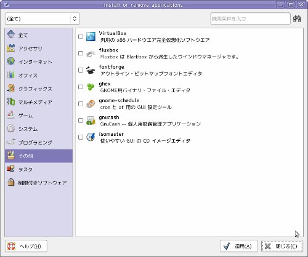Click the binoculars search icon
This screenshot has height=257, width=308.
tap(297, 18)
